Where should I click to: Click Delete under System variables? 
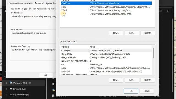coord(147,80)
